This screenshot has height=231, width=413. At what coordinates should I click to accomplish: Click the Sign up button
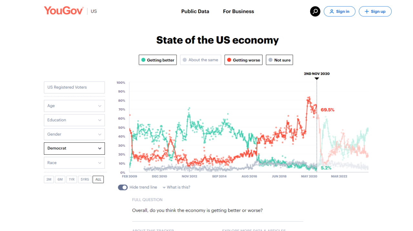click(375, 11)
